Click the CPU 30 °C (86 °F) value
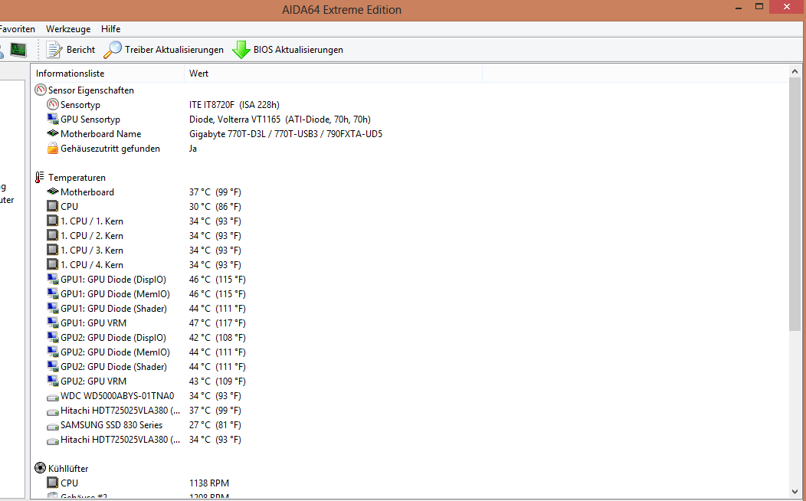 pyautogui.click(x=215, y=206)
